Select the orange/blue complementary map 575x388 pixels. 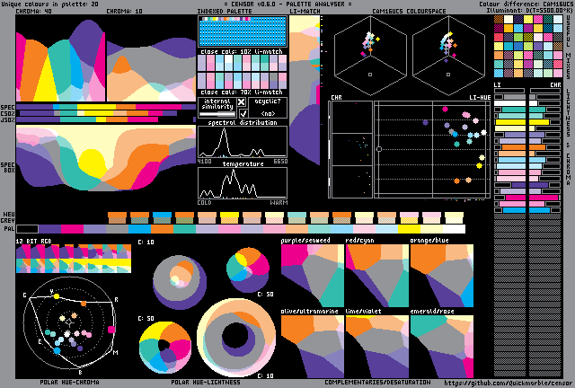point(441,276)
